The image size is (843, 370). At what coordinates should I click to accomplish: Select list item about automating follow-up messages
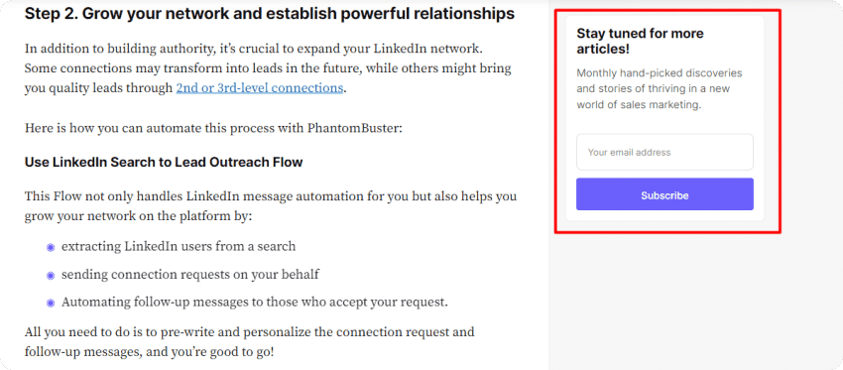[x=254, y=303]
